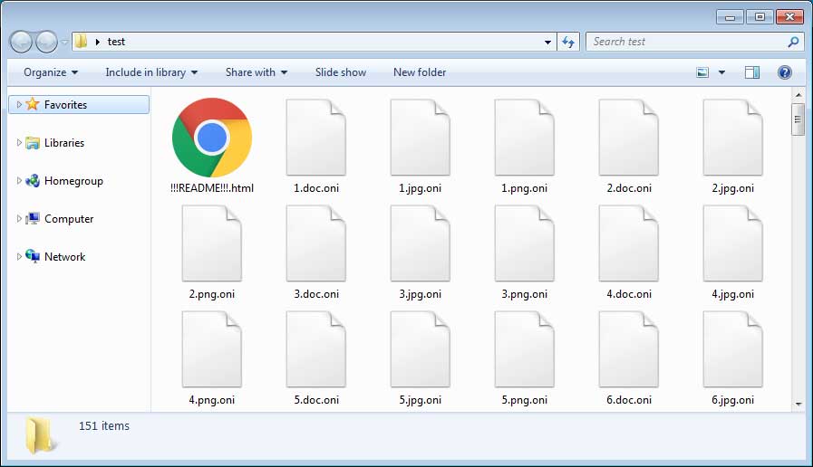
Task: Select the 2.jpg.oni file icon
Action: click(x=733, y=138)
